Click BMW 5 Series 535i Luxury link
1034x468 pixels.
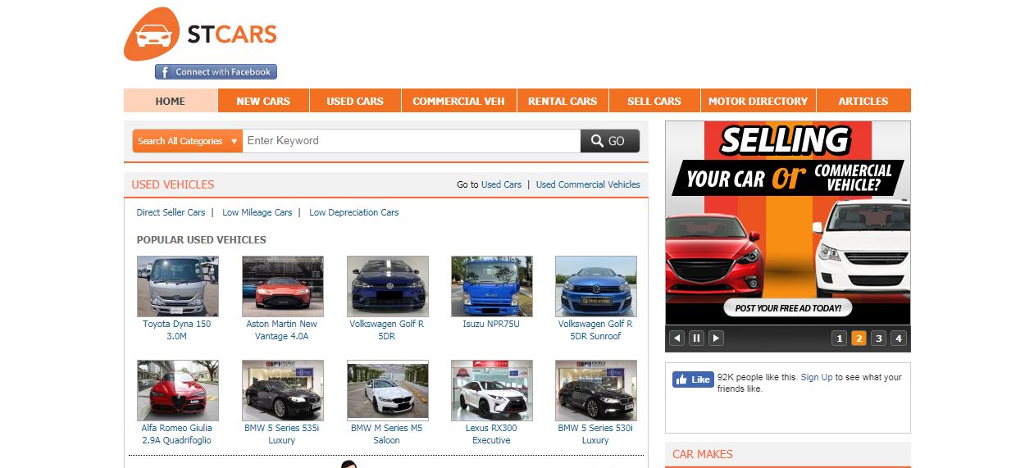[282, 434]
